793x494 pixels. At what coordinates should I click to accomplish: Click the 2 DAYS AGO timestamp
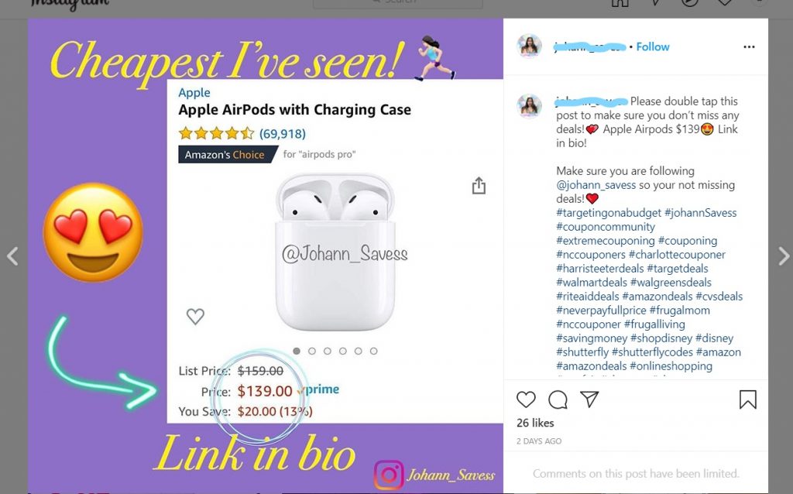[x=539, y=441]
